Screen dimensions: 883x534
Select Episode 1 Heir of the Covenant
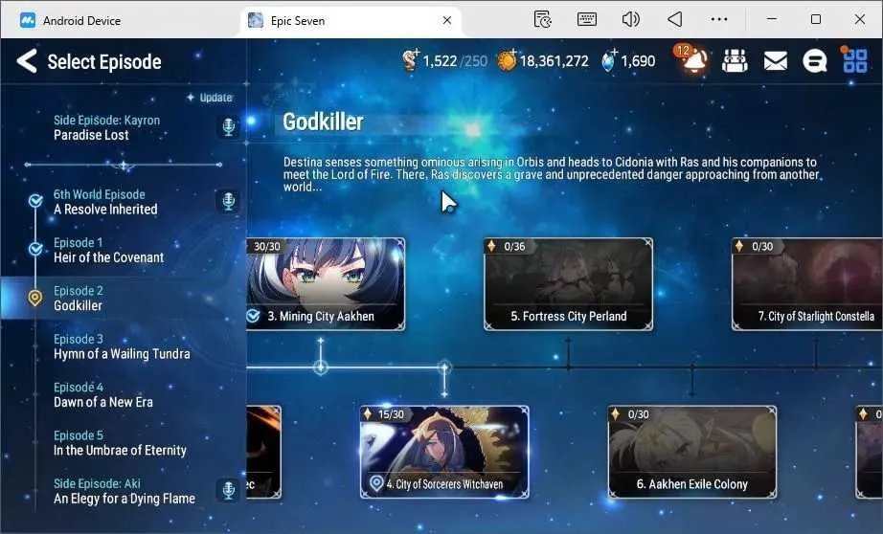(x=123, y=251)
